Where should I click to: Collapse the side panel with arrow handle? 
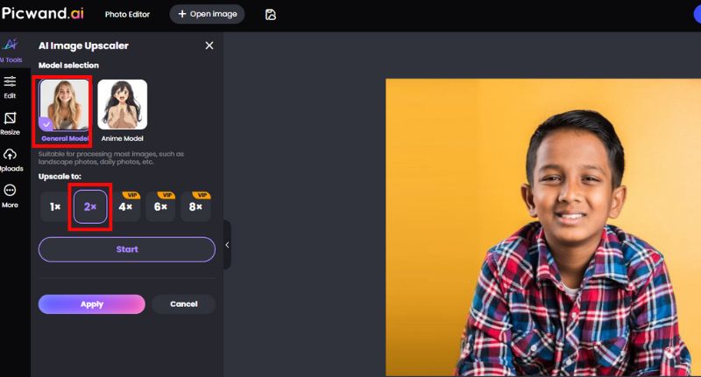coord(227,245)
